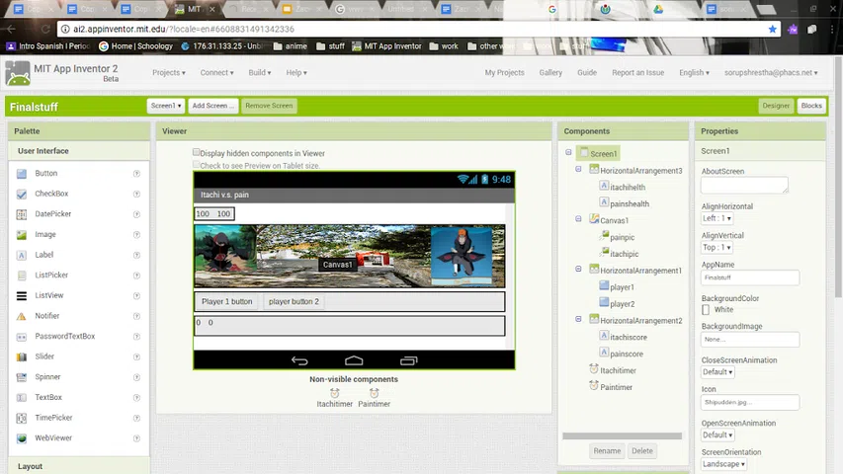Bookmark page with the star icon
The width and height of the screenshot is (843, 474).
tap(773, 29)
